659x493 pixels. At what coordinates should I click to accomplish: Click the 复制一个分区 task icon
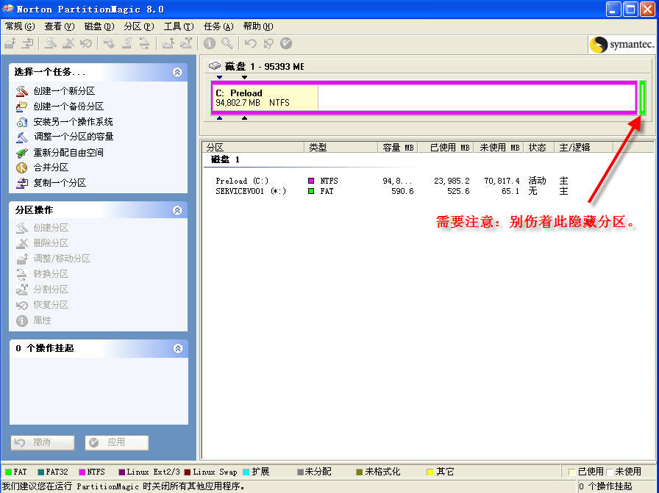coord(22,183)
